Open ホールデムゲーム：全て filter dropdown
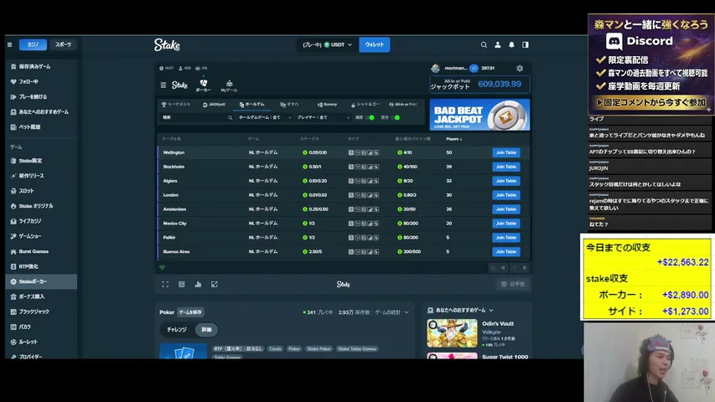This screenshot has width=715, height=402. tap(265, 117)
